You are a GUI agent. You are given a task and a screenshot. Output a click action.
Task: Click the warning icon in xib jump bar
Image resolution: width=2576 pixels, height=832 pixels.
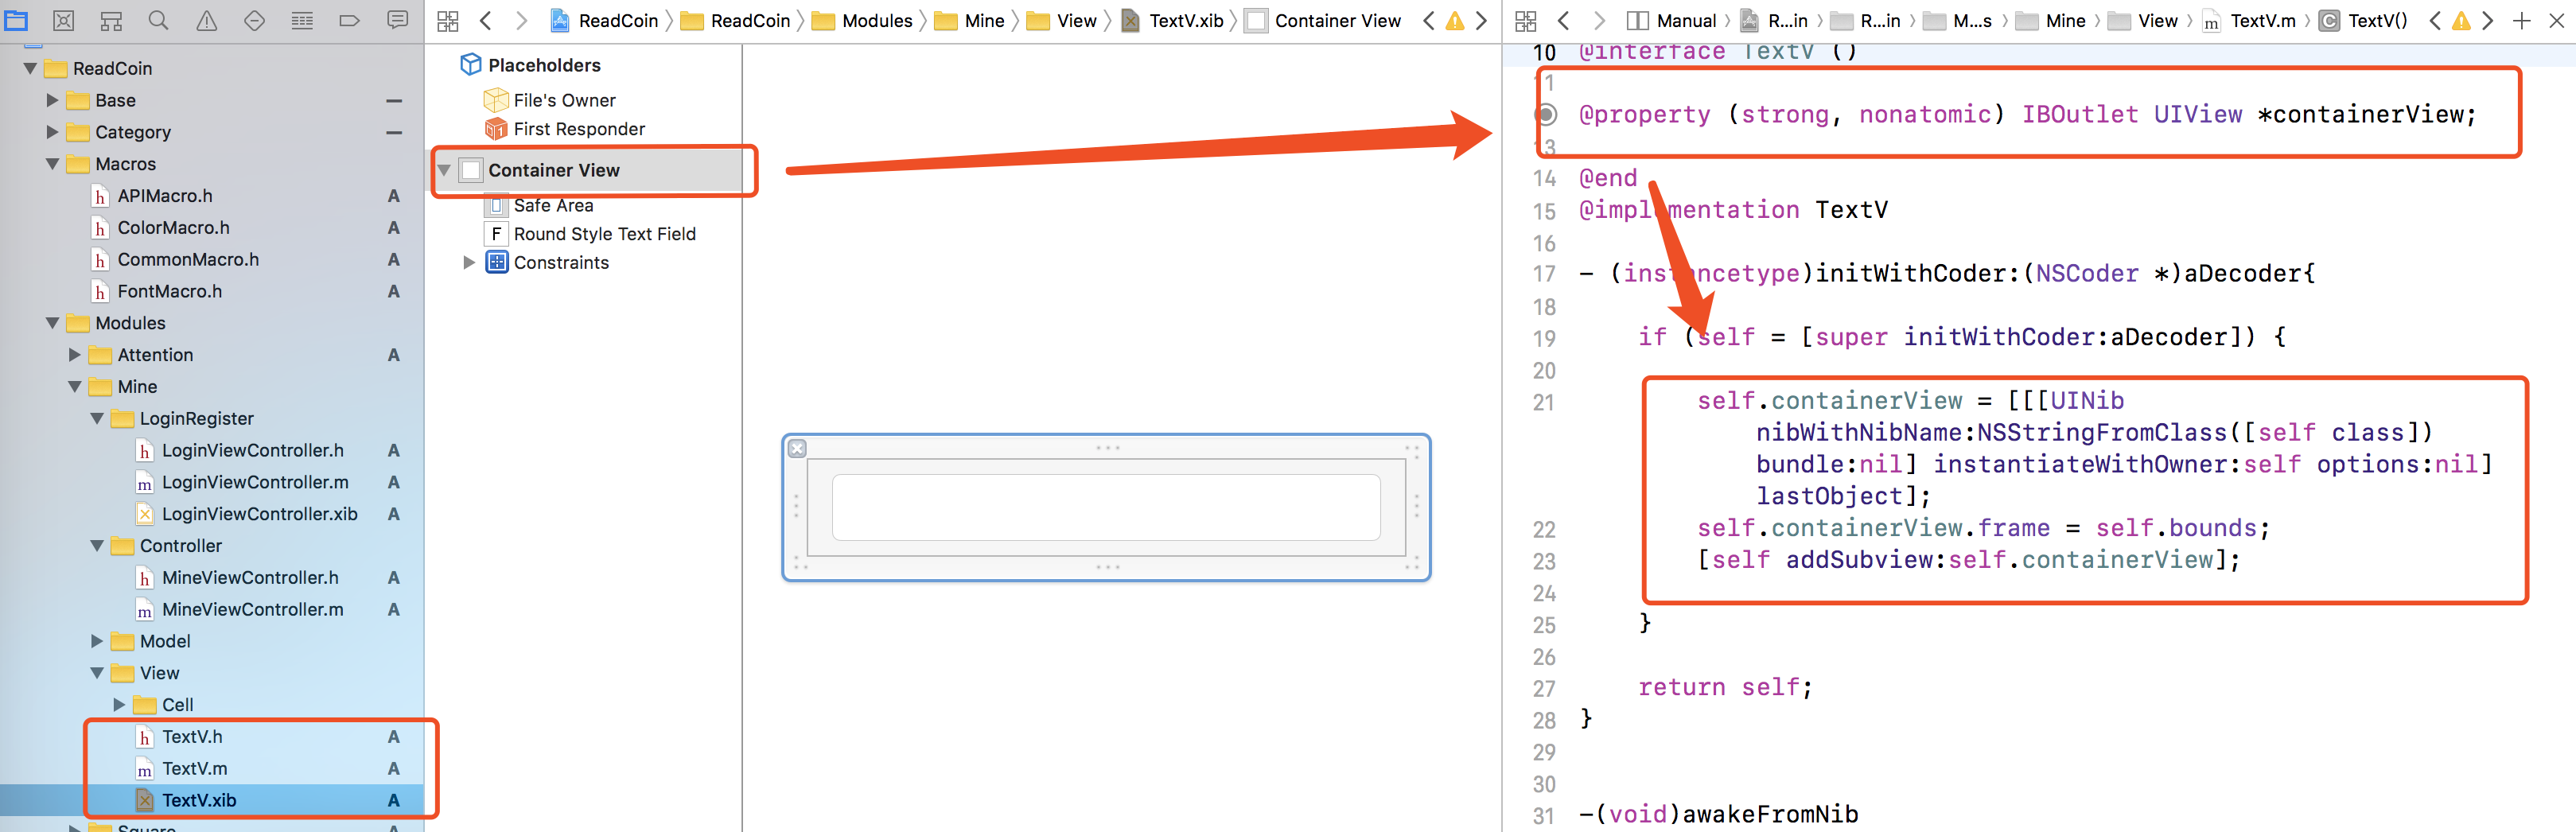click(1455, 20)
